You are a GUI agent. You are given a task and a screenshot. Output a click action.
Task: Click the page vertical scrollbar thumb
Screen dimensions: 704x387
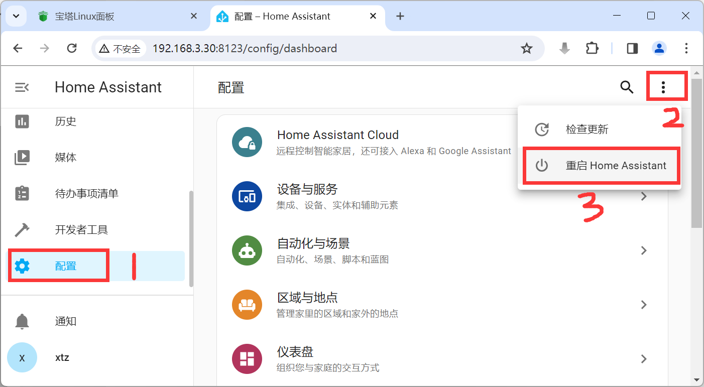(696, 153)
